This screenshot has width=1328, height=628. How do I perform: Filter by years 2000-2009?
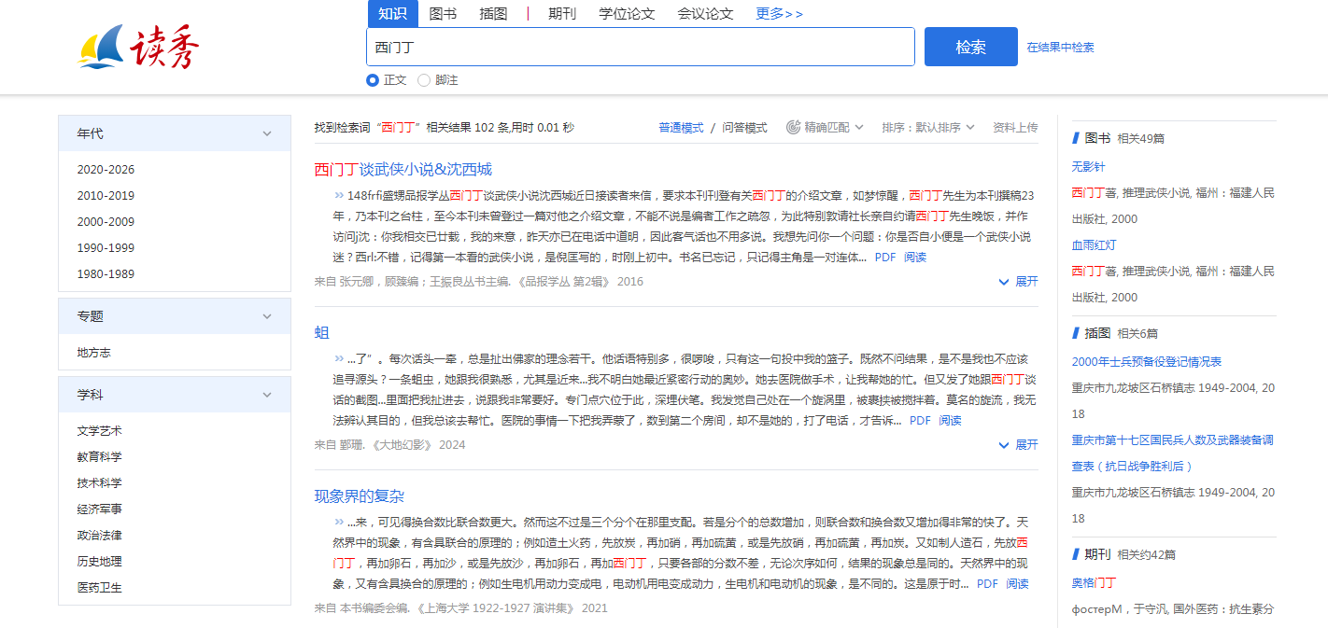pyautogui.click(x=106, y=222)
